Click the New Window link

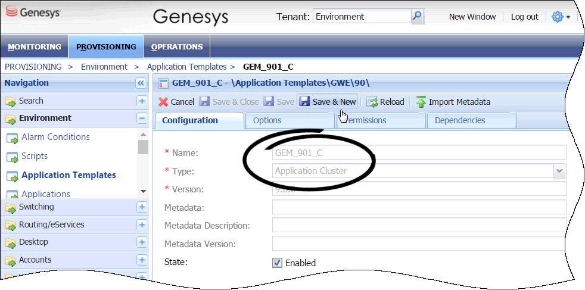tap(472, 17)
